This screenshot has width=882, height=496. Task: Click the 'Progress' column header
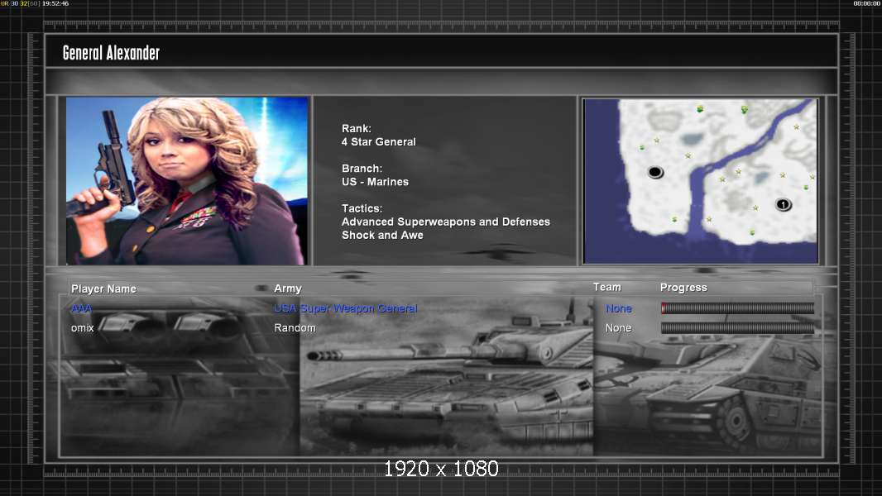click(683, 288)
